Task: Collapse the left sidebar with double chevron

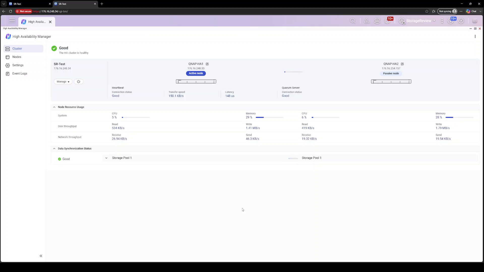Action: click(x=41, y=256)
